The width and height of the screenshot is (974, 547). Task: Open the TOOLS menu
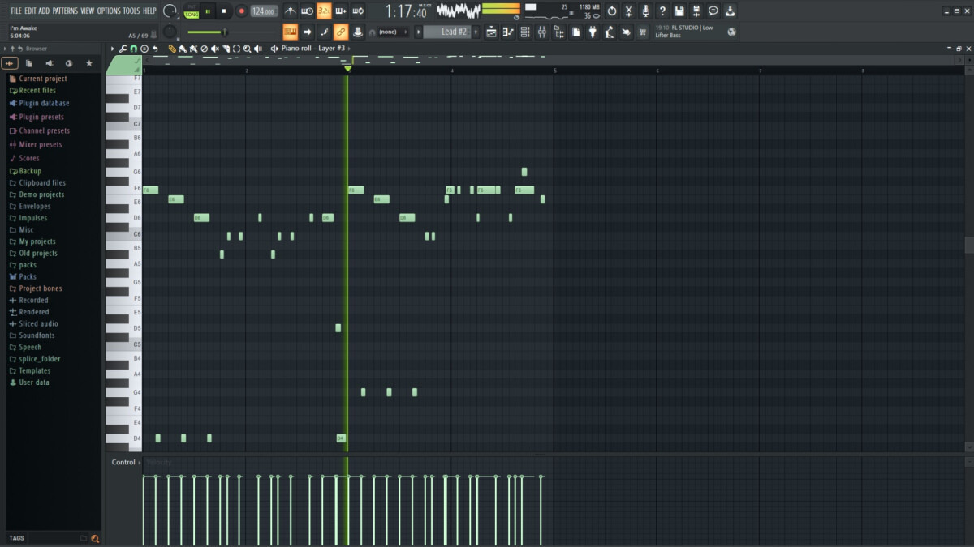(131, 11)
